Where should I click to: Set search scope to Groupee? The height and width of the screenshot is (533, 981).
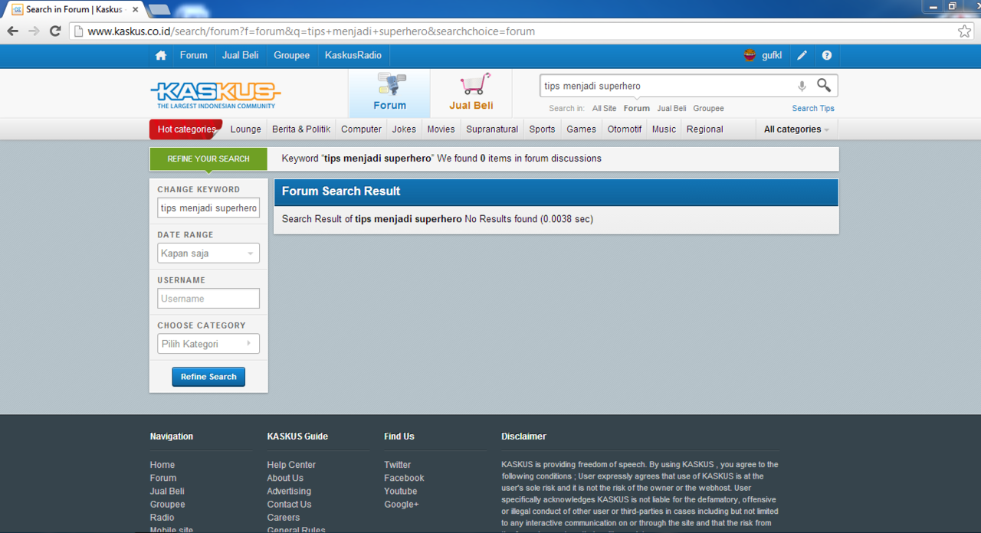pos(709,109)
